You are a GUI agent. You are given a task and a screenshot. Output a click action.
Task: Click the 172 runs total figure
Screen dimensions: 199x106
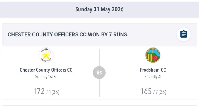coord(39,91)
